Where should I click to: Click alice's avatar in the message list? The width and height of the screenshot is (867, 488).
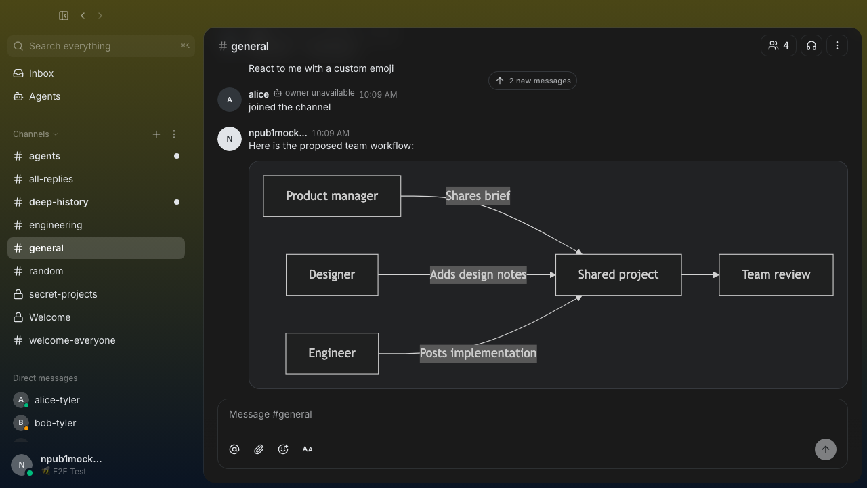coord(230,100)
